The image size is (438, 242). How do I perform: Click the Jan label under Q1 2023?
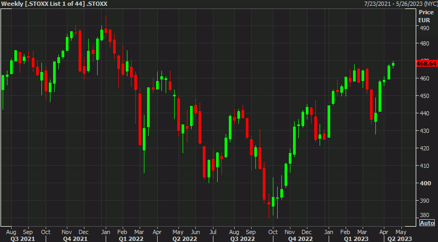click(329, 232)
